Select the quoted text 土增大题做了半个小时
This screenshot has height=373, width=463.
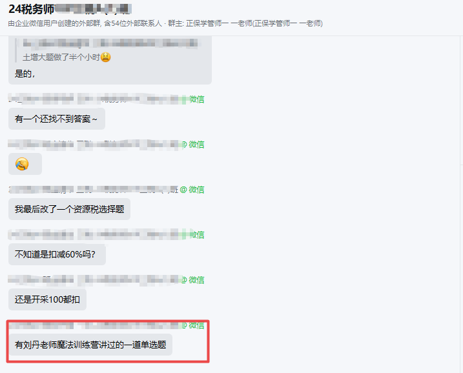pos(61,57)
